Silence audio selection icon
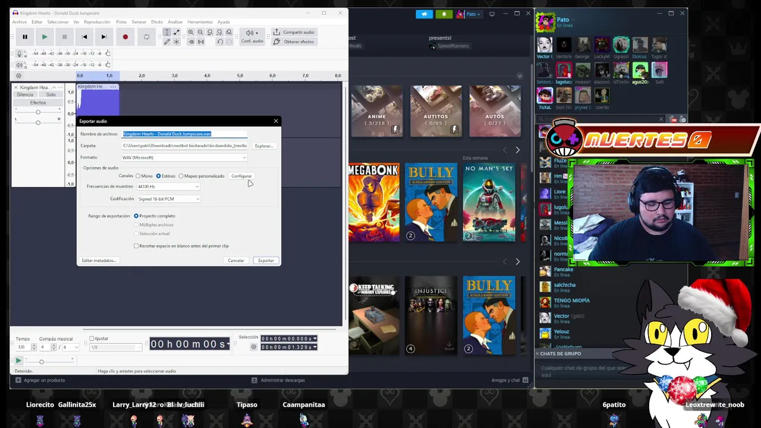The width and height of the screenshot is (761, 428). coord(201,42)
